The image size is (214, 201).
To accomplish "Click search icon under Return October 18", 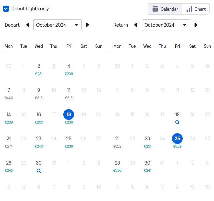I will coord(177,122).
